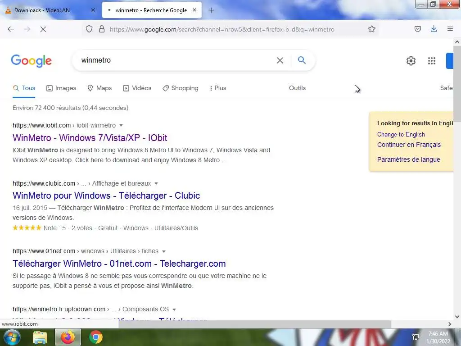Click the Environ 72 400 résultats text

71,108
